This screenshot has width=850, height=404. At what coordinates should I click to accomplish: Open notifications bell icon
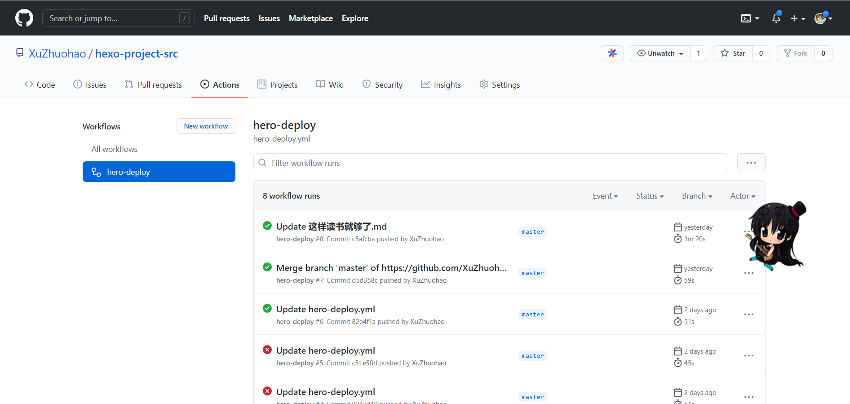tap(776, 18)
